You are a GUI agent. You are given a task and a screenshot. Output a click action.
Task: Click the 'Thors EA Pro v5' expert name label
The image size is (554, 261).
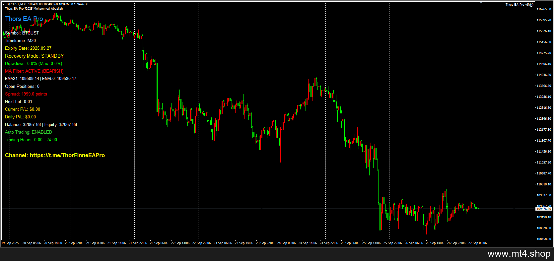tap(517, 5)
